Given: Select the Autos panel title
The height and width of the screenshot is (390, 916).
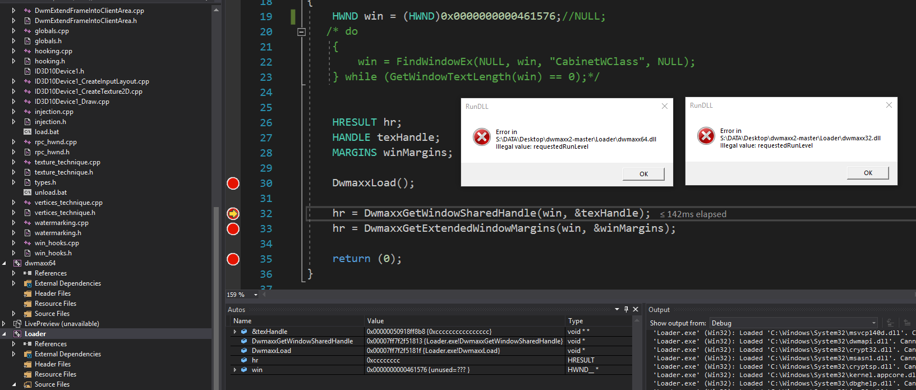Looking at the screenshot, I should (x=236, y=310).
